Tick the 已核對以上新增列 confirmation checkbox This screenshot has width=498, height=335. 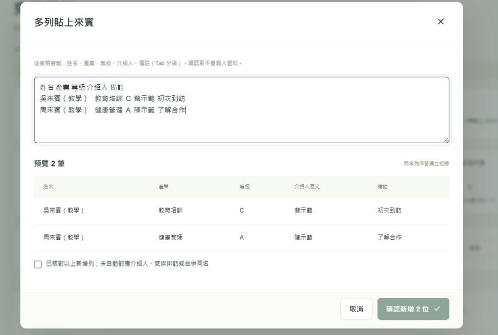tap(38, 264)
